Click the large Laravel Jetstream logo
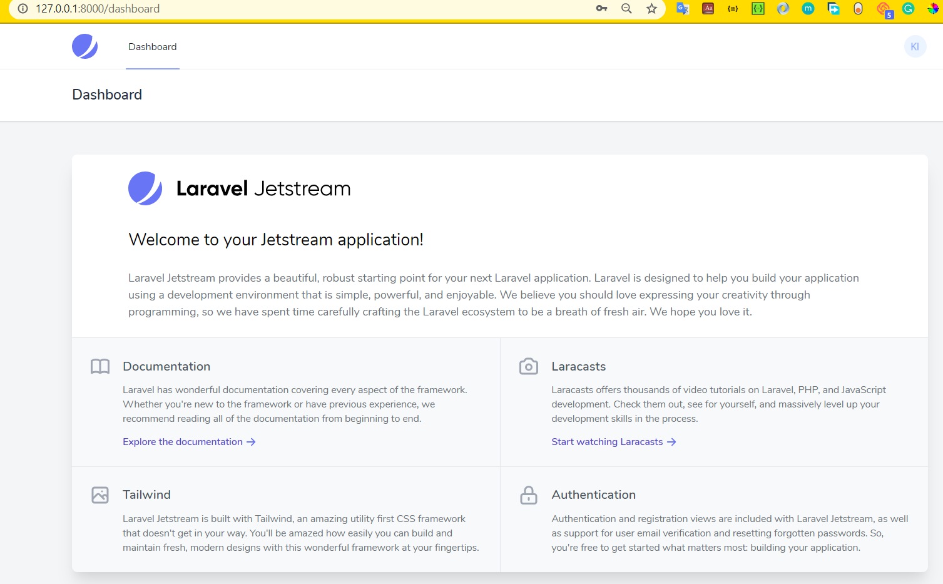Screen dimensions: 943x584 click(240, 188)
